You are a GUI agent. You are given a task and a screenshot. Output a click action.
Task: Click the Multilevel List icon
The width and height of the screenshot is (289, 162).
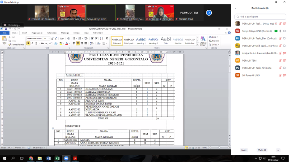click(86, 38)
